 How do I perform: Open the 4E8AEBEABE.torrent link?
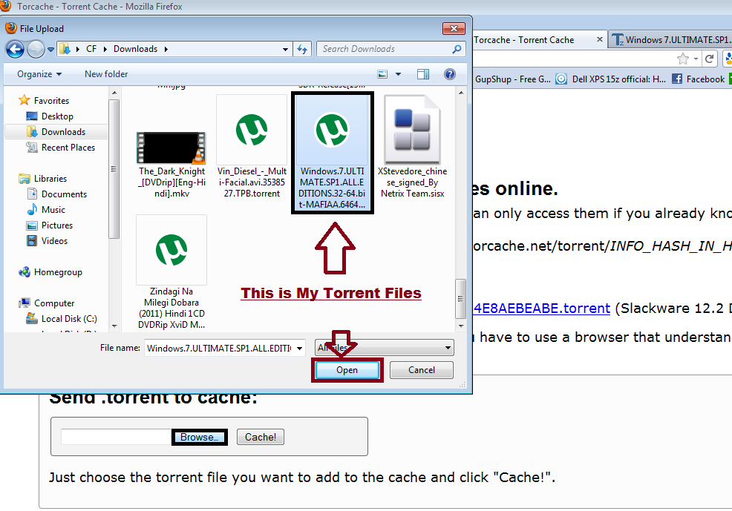pos(541,309)
